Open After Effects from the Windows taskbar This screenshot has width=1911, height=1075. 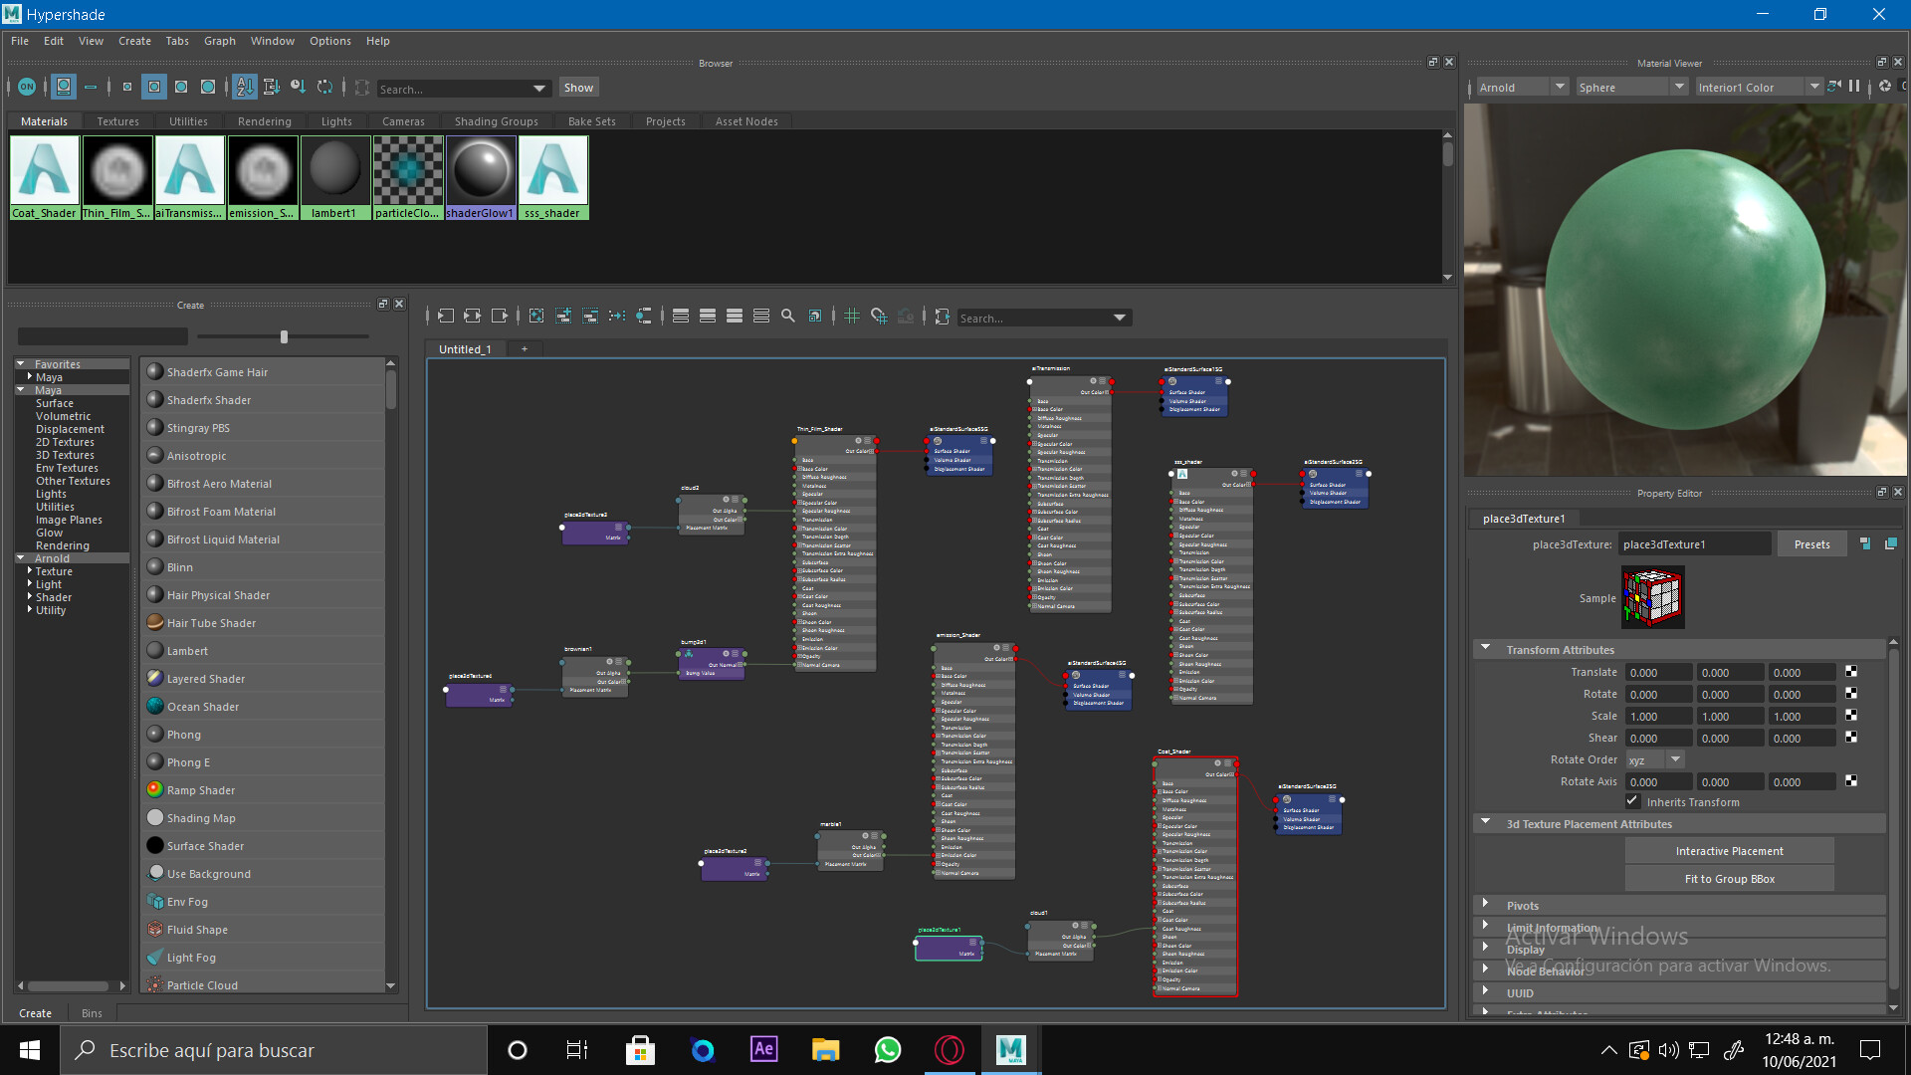coord(763,1049)
